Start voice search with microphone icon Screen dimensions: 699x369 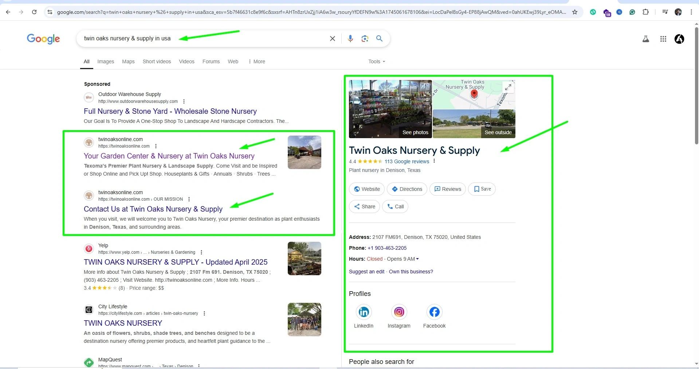[x=350, y=39]
